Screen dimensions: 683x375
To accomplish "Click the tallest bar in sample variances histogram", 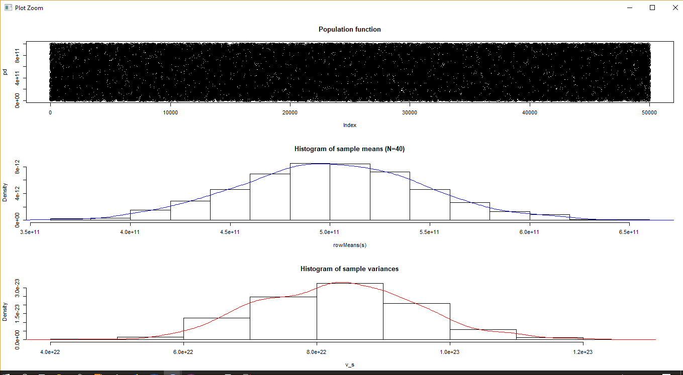I will tap(350, 311).
